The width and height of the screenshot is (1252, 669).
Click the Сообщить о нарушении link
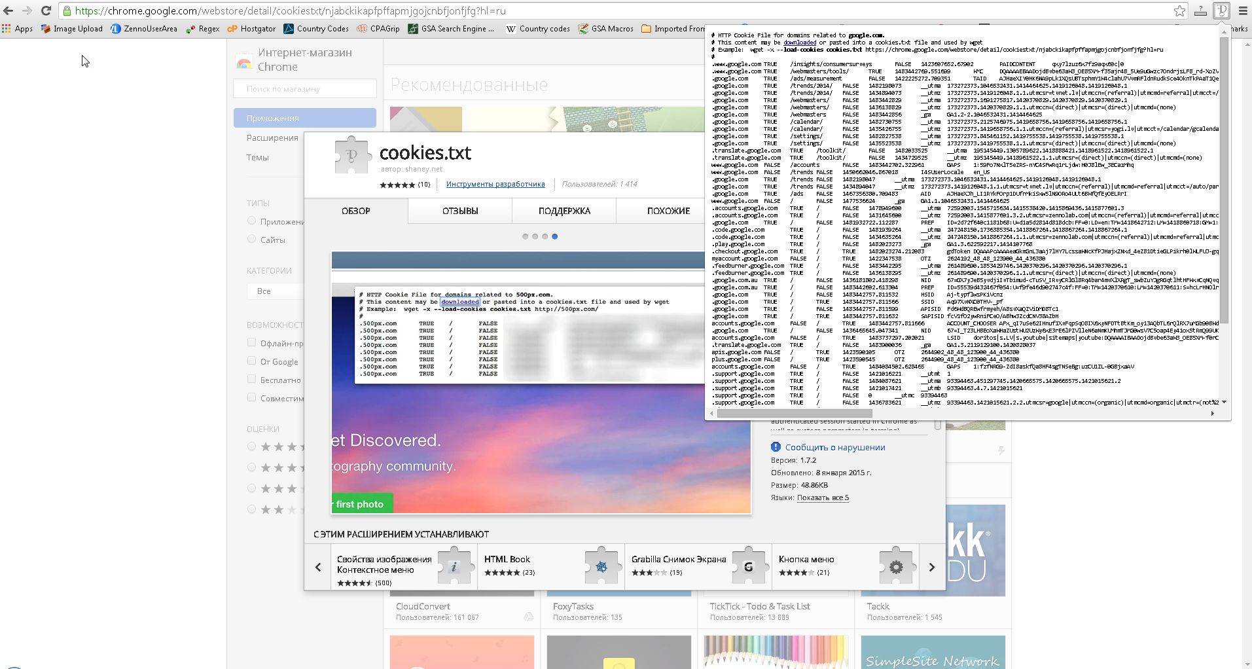[x=835, y=448]
